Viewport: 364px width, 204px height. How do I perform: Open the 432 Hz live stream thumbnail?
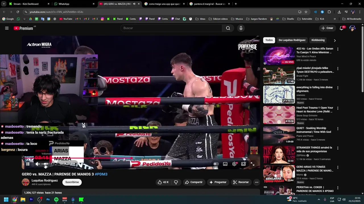click(x=279, y=56)
